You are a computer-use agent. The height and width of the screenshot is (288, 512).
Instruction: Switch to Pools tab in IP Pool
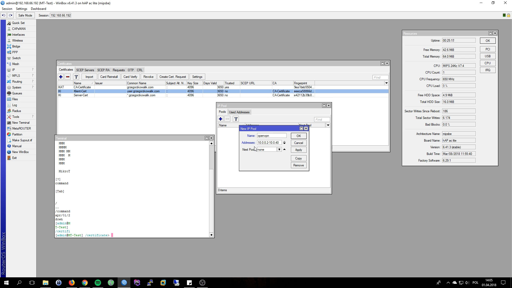click(x=223, y=112)
